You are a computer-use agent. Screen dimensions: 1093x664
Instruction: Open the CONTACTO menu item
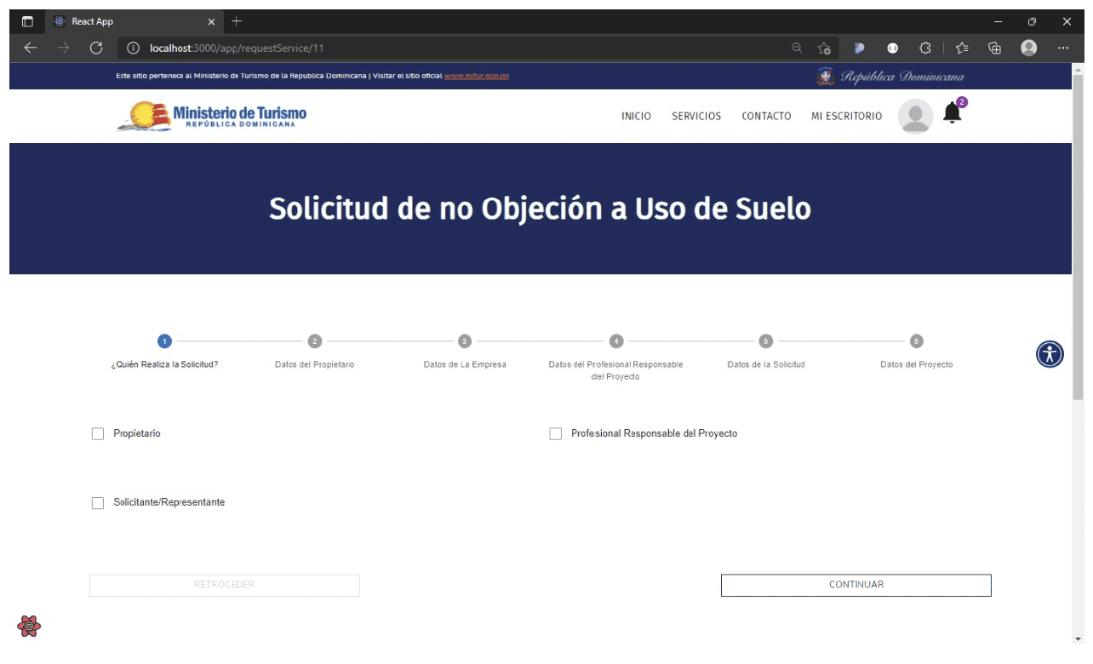pos(766,117)
